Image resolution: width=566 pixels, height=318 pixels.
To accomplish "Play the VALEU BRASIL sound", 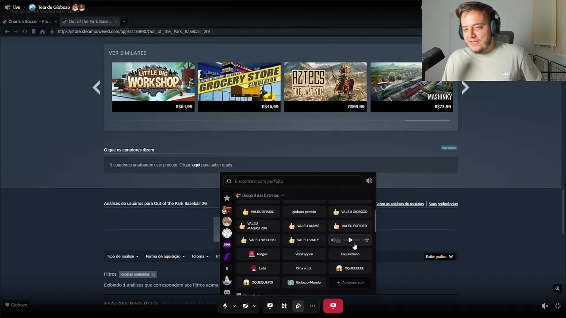I will (x=258, y=212).
